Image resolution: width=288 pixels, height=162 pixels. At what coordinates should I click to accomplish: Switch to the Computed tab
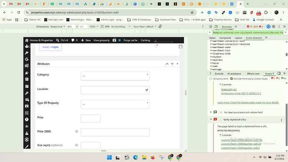click(x=225, y=38)
